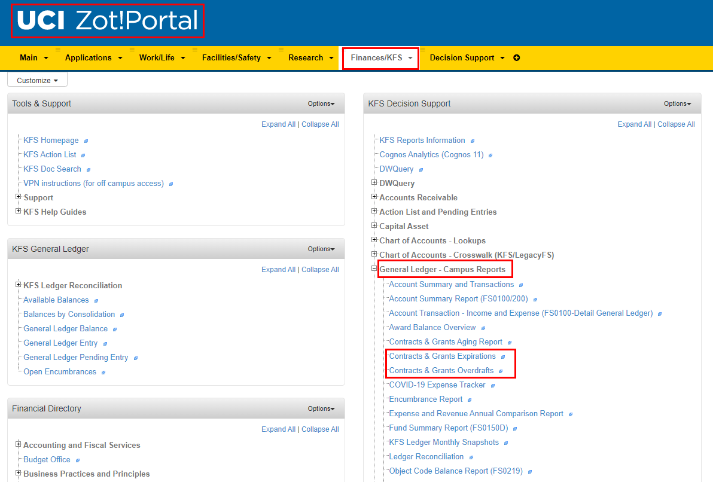Click external link icon beside Contracts & Grants Expirations
This screenshot has height=482, width=713.
[503, 357]
